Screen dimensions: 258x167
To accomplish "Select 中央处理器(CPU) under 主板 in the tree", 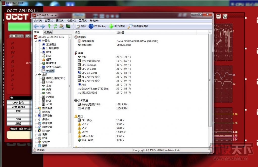I will (x=56, y=78).
